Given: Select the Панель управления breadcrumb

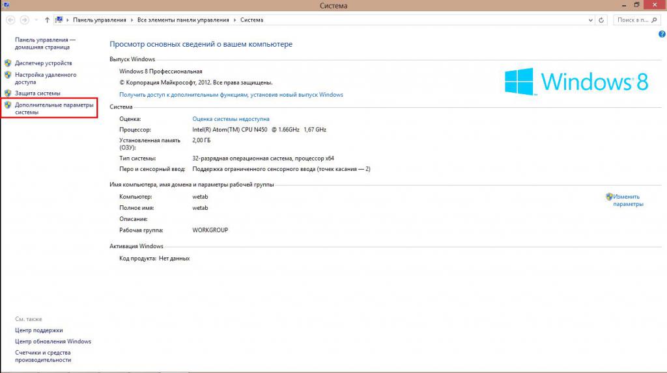Looking at the screenshot, I should click(x=99, y=20).
